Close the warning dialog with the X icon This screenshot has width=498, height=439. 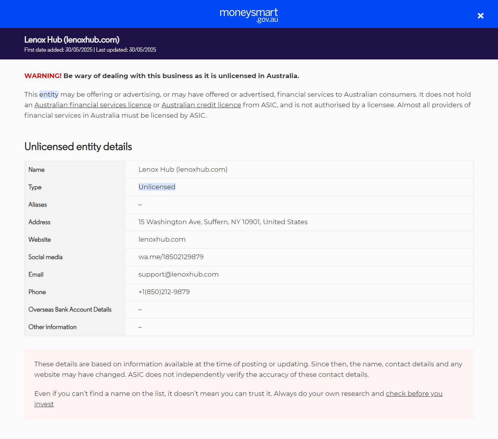(480, 16)
